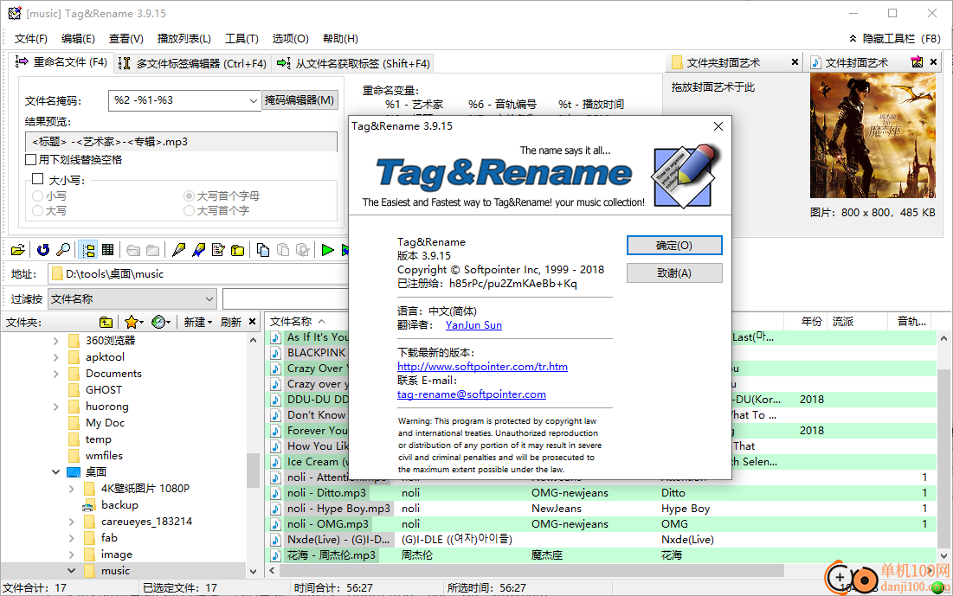This screenshot has width=953, height=596.
Task: Open the 掩码编辑器(M) button
Action: point(299,100)
